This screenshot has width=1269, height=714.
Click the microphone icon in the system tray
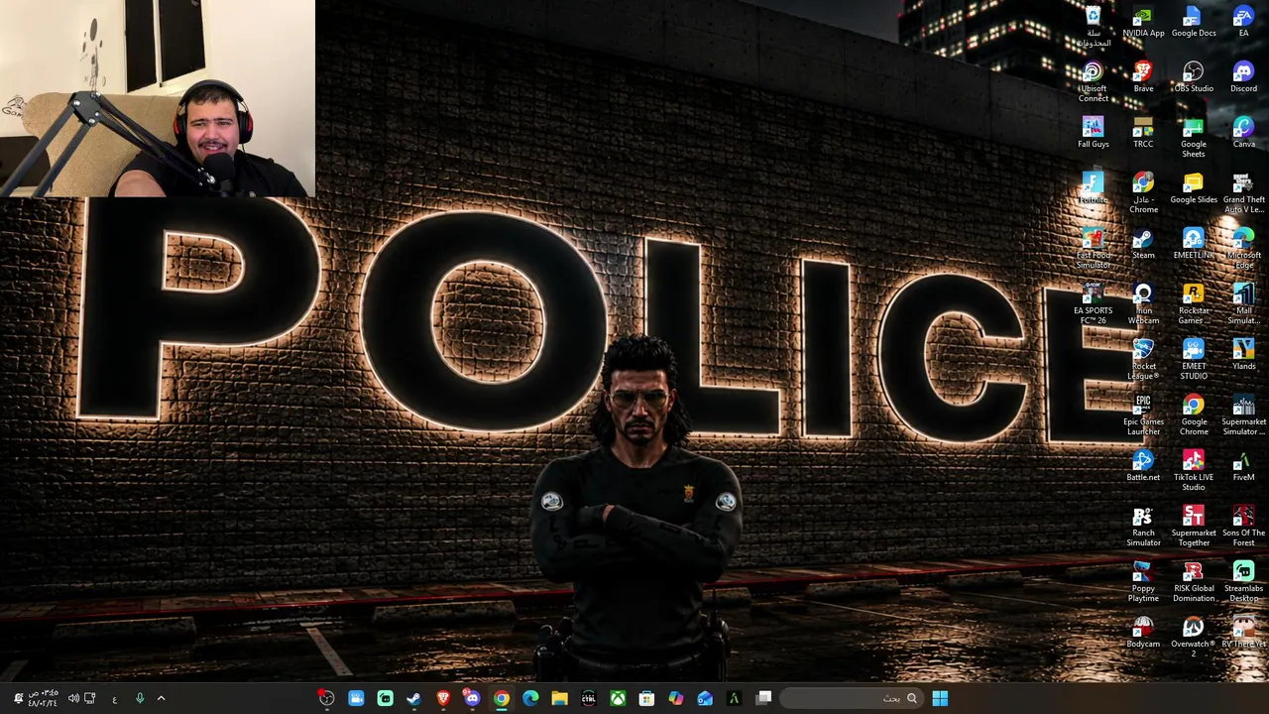coord(140,698)
